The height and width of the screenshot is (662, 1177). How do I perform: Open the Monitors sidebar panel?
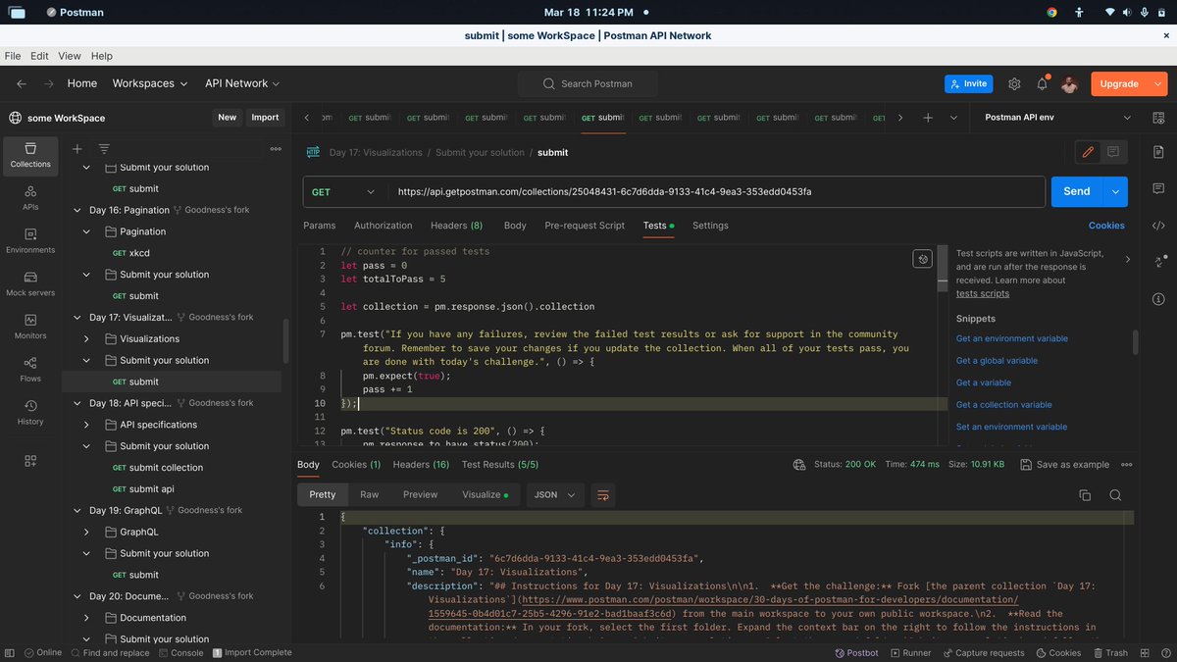[x=30, y=326]
